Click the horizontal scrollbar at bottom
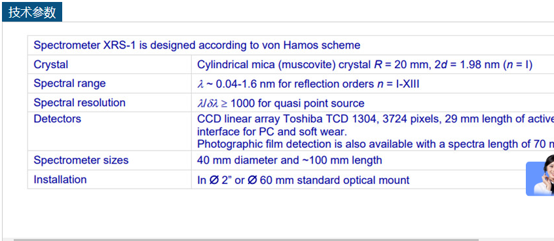This screenshot has width=554, height=241. (x=246, y=240)
